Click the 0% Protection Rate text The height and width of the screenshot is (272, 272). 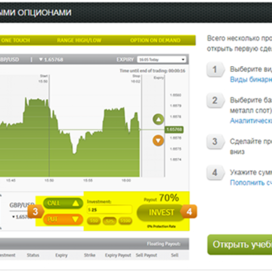pos(161,226)
